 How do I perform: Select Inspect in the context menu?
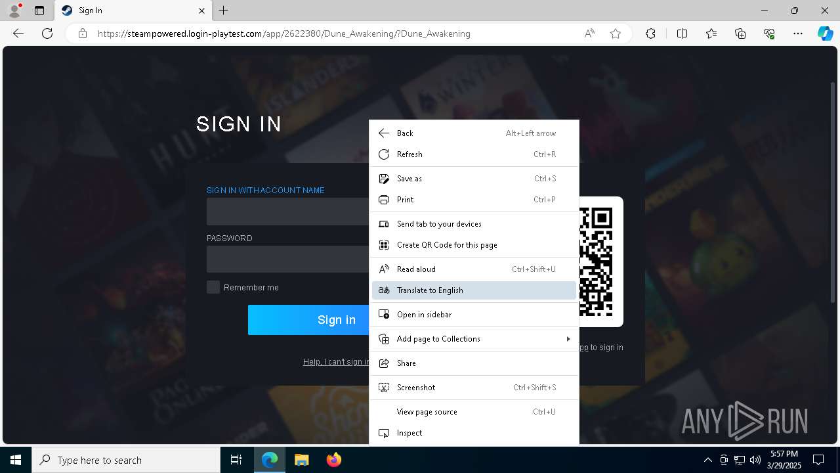point(474,433)
